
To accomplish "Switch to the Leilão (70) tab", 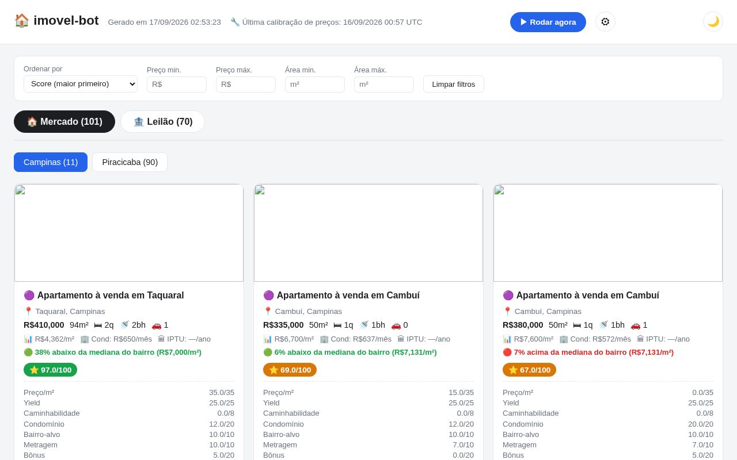I will [162, 122].
